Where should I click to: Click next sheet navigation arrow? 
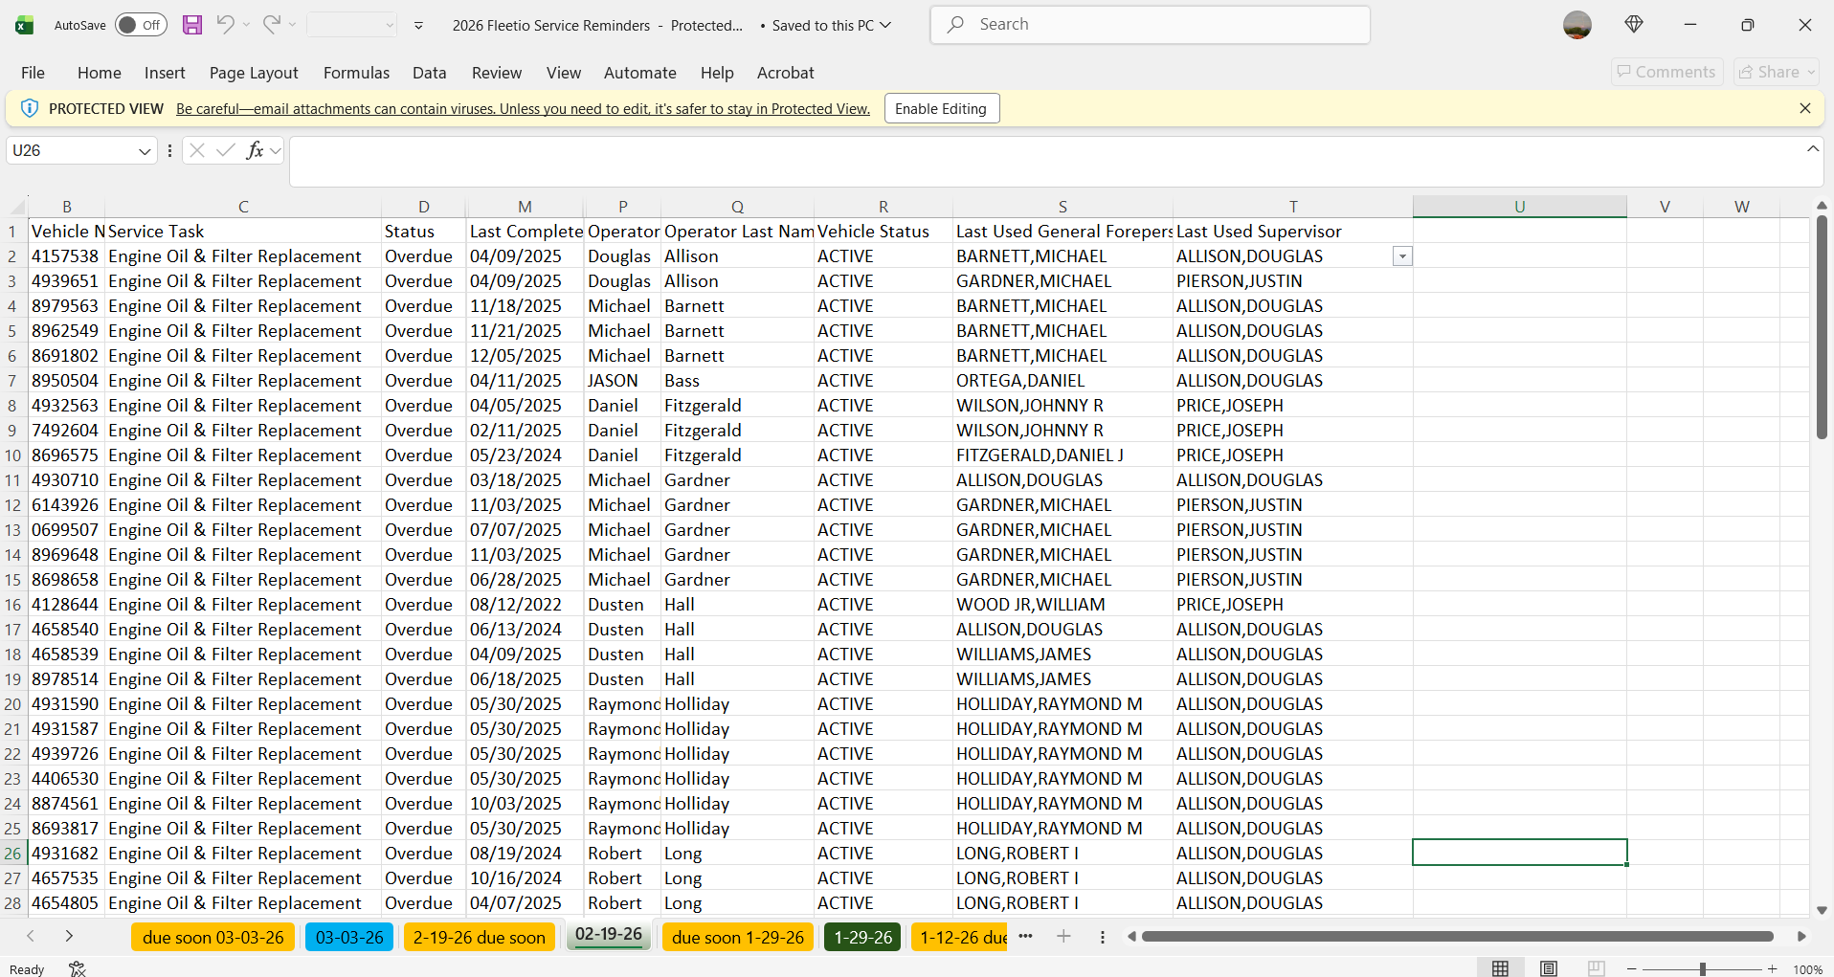point(69,936)
